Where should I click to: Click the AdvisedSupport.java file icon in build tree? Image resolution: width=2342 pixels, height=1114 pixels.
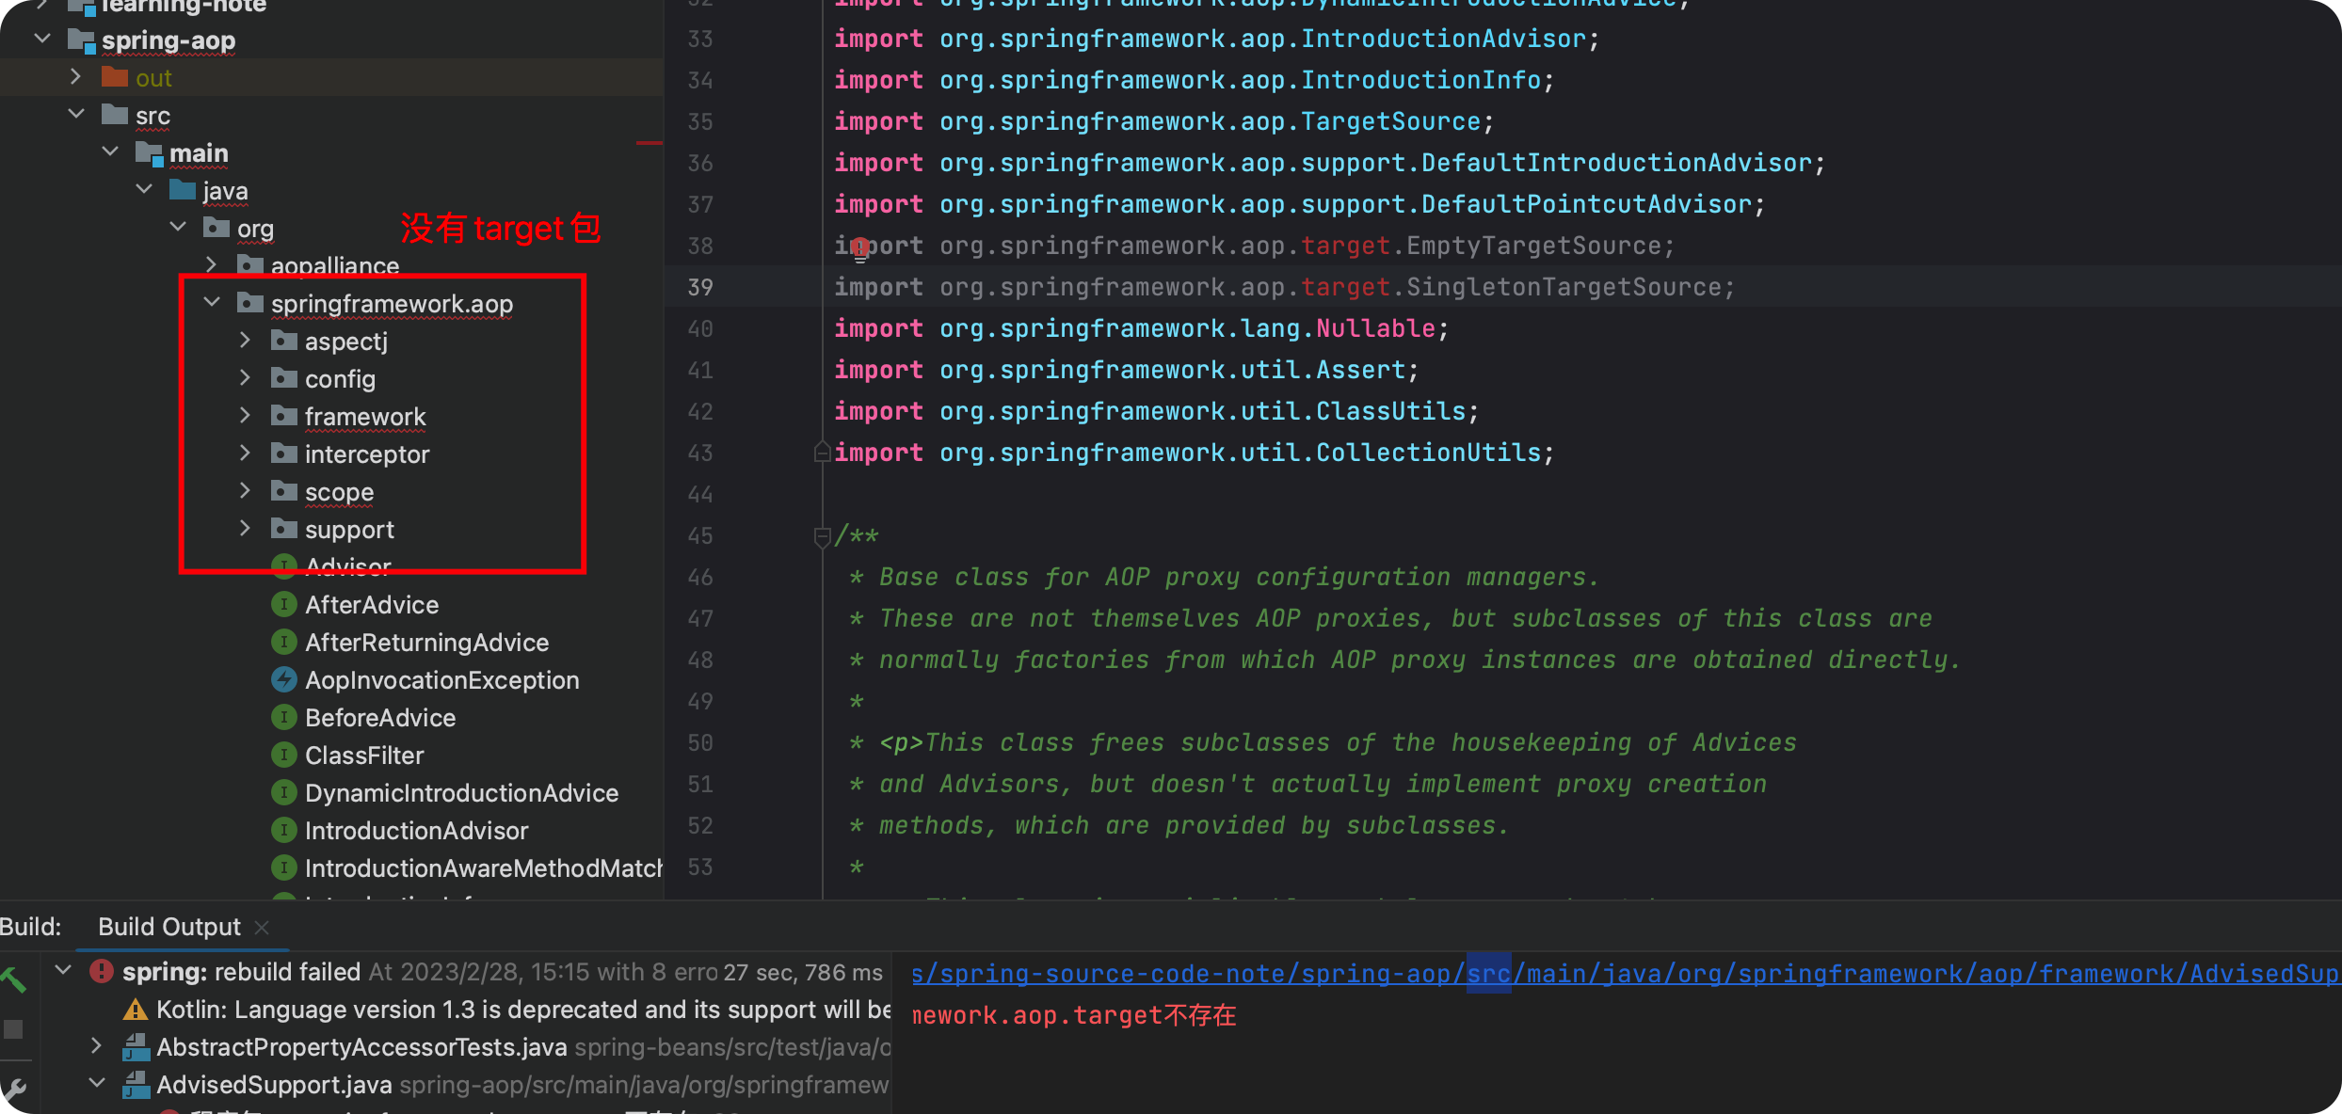[x=136, y=1085]
